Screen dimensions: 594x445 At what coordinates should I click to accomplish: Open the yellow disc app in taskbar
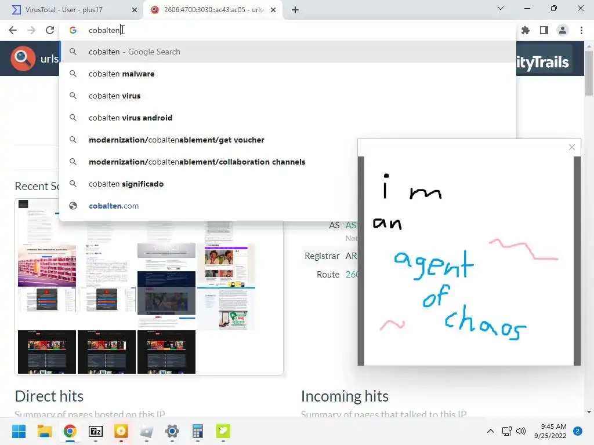121,431
